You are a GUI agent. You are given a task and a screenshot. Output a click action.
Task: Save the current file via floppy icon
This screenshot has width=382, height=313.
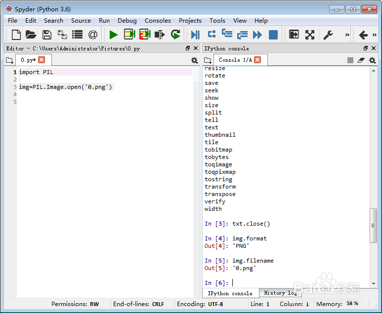click(46, 35)
